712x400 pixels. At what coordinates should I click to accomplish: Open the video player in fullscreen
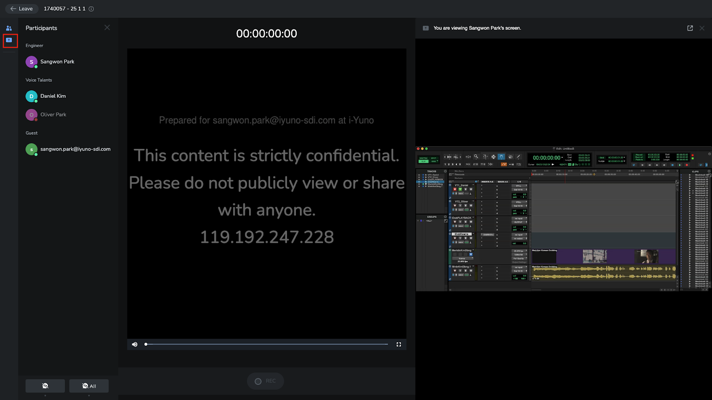coord(399,344)
